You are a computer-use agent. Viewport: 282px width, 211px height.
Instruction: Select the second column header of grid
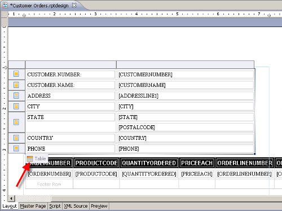click(x=185, y=64)
